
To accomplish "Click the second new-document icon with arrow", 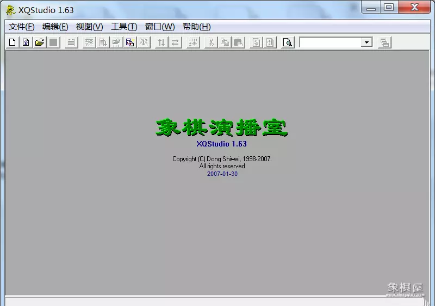I will [x=26, y=42].
